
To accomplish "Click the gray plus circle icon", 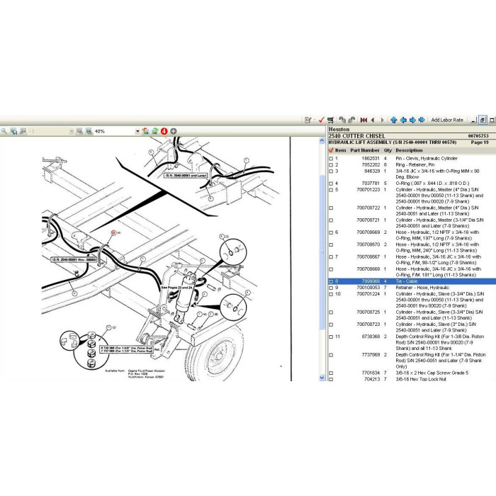I will tap(174, 131).
